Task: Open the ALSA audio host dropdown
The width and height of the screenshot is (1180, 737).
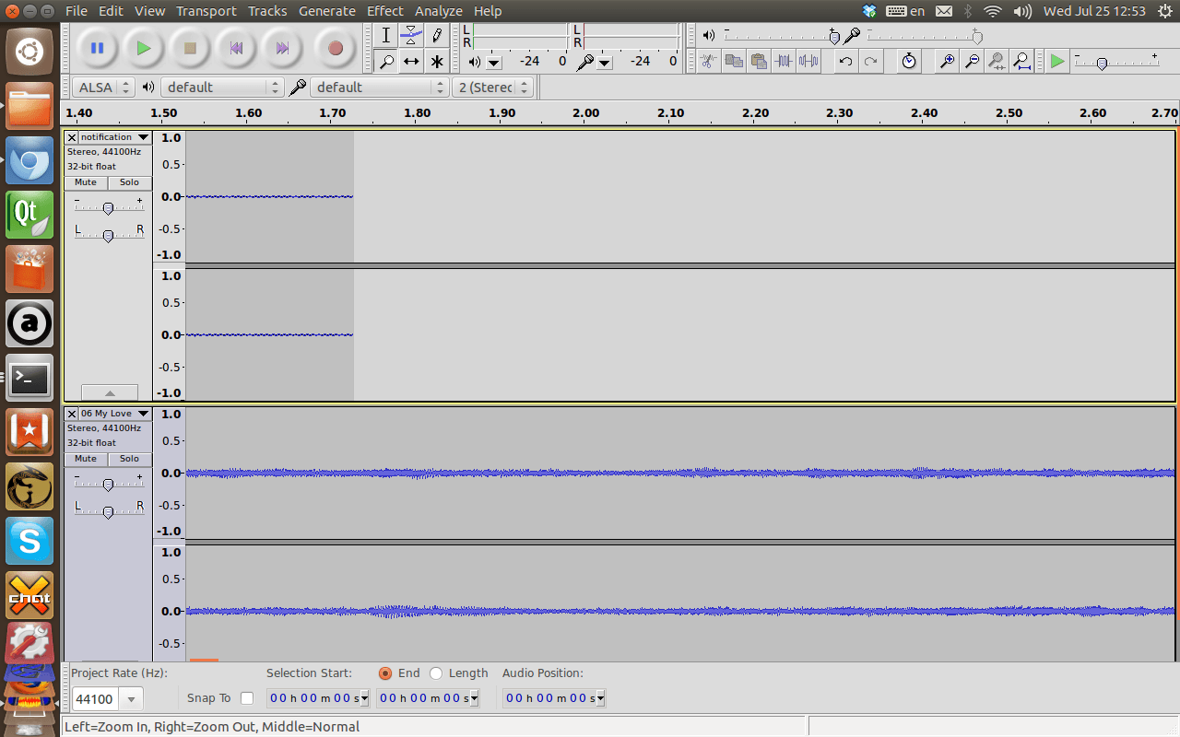Action: coord(103,88)
